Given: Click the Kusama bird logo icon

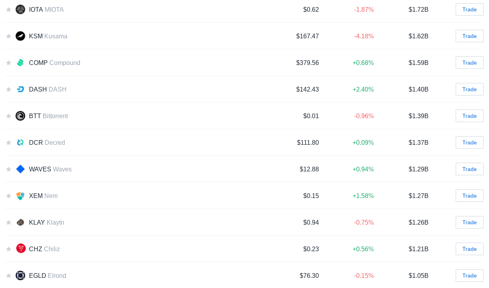Looking at the screenshot, I should coord(20,36).
